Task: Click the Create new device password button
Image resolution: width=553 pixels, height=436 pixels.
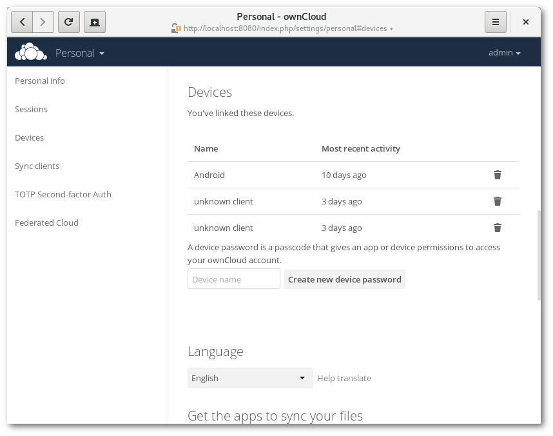Action: pos(344,279)
